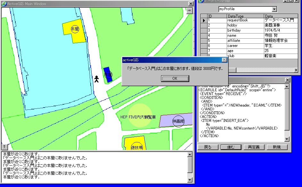Click the 映画館 cinema marker

[178, 121]
